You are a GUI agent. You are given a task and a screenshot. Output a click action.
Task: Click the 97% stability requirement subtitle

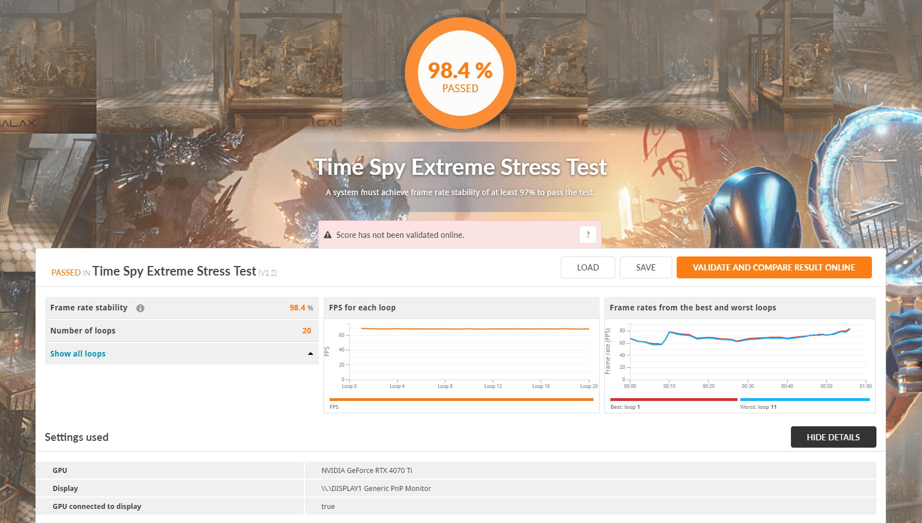point(460,192)
